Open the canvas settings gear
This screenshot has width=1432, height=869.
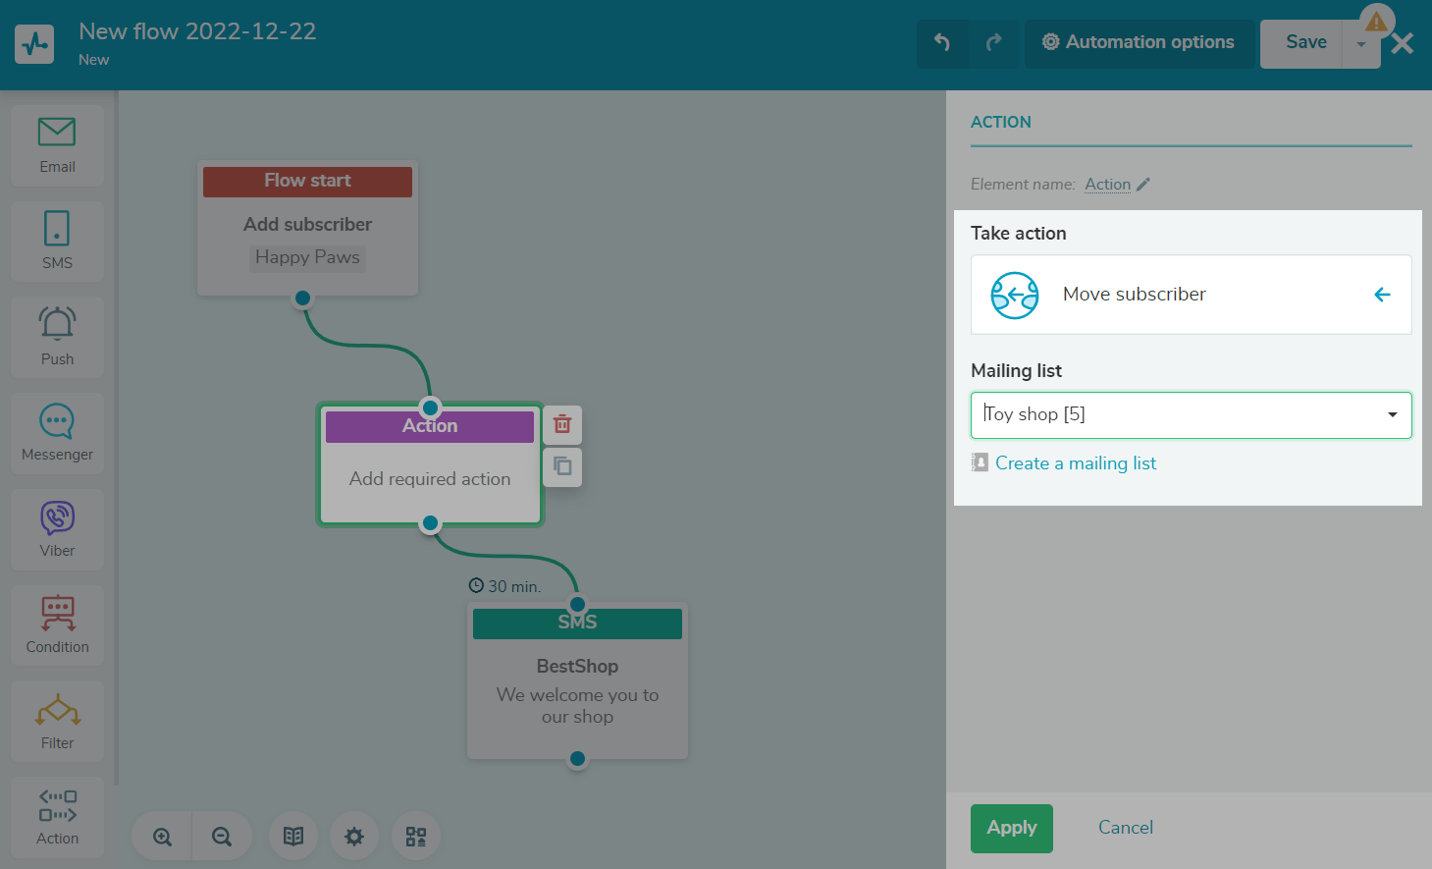(354, 837)
